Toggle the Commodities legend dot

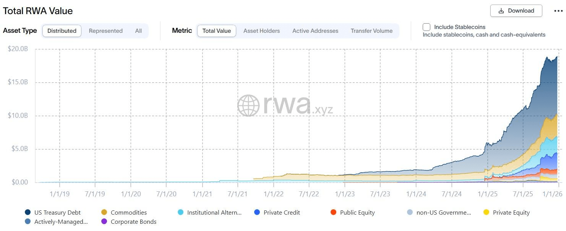(104, 212)
